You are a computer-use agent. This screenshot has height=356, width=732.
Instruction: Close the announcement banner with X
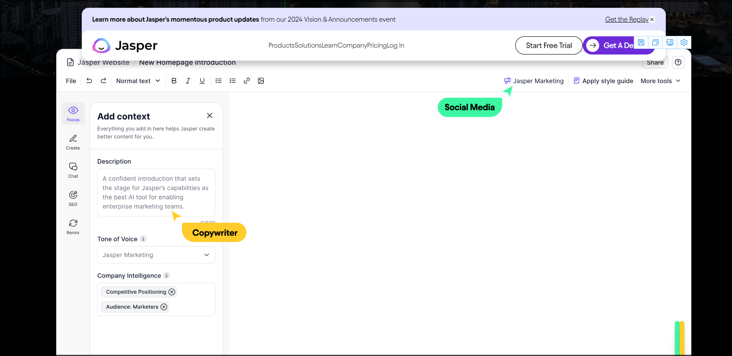tap(652, 19)
